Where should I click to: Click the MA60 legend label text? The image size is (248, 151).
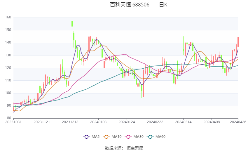(x=160, y=137)
